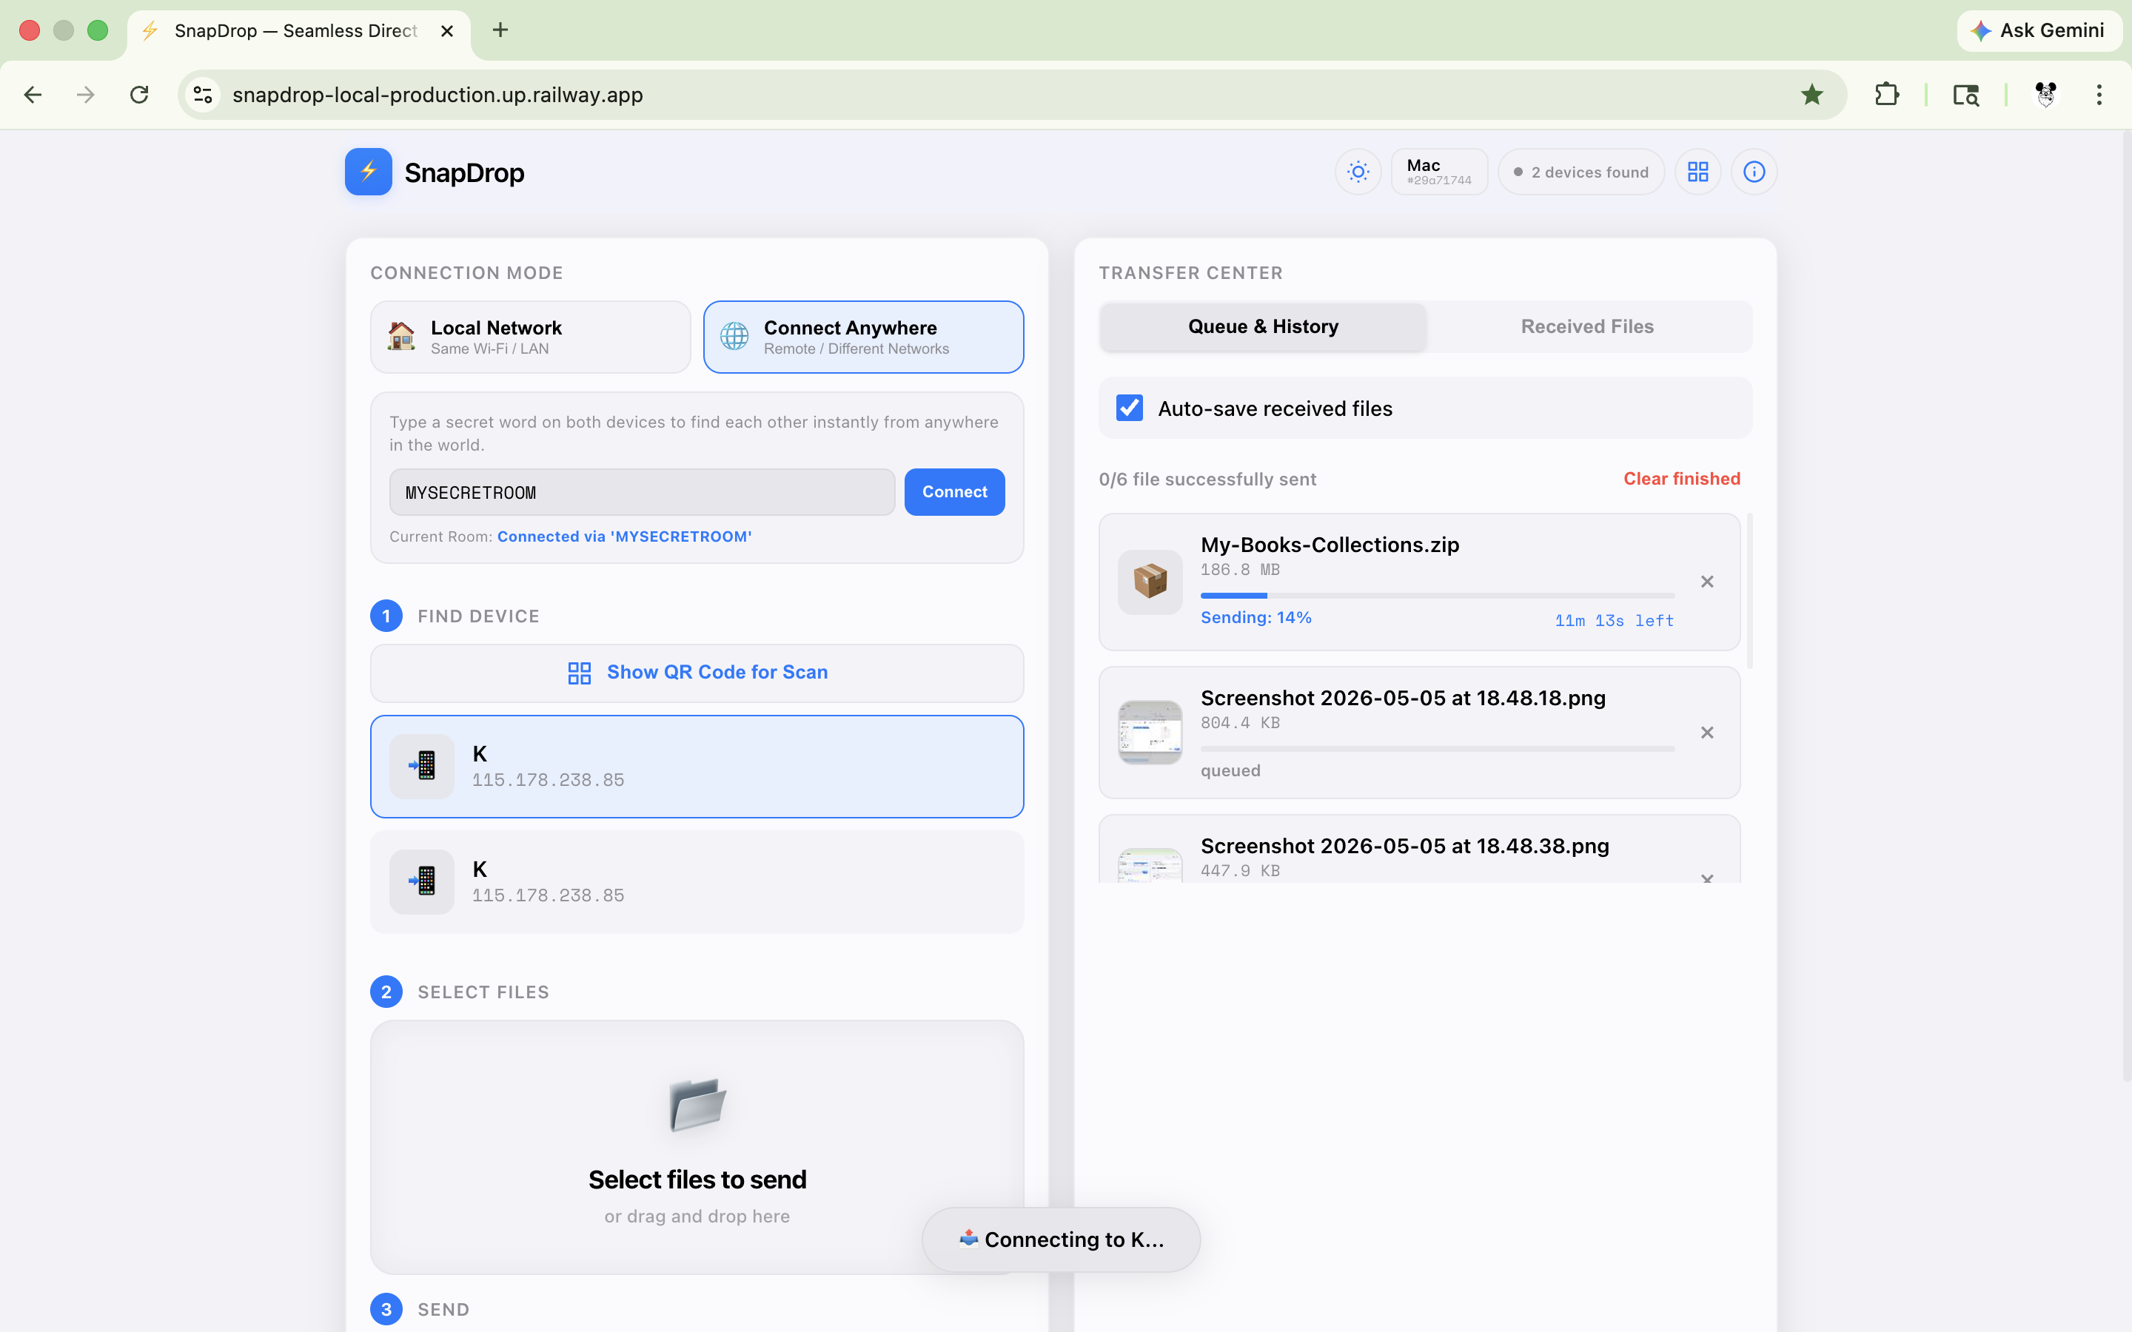The height and width of the screenshot is (1332, 2132).
Task: Click Show QR Code for Scan button
Action: coord(697,673)
